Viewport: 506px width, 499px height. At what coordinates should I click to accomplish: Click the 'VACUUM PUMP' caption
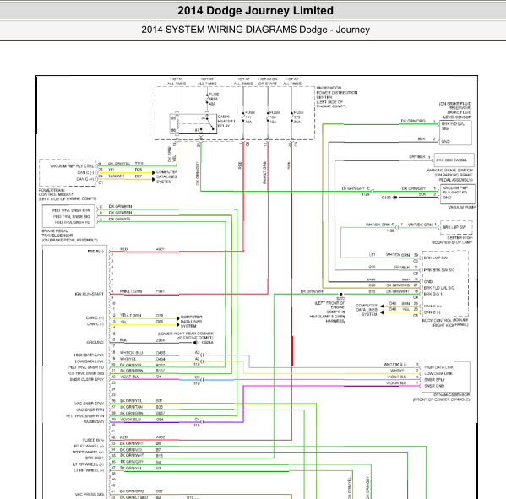[x=462, y=207]
